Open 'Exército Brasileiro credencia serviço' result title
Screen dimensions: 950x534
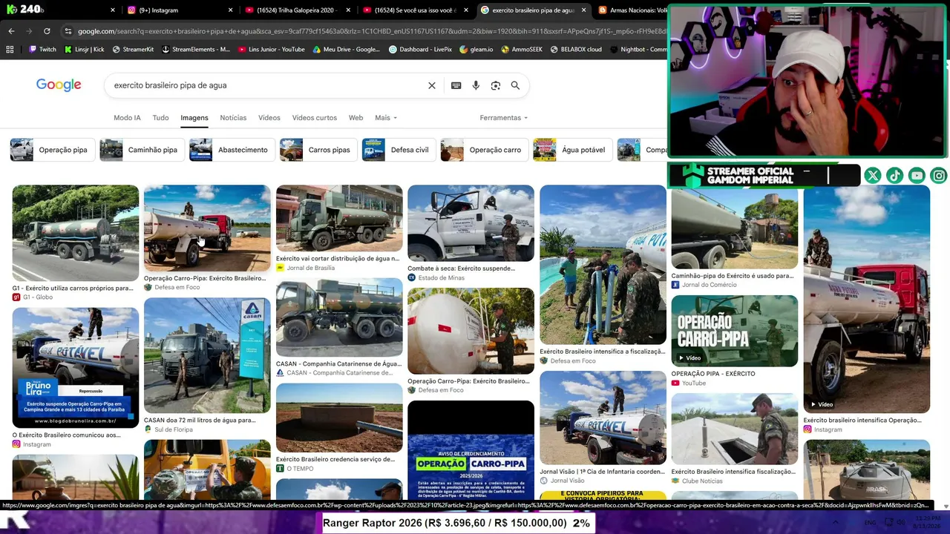(335, 460)
